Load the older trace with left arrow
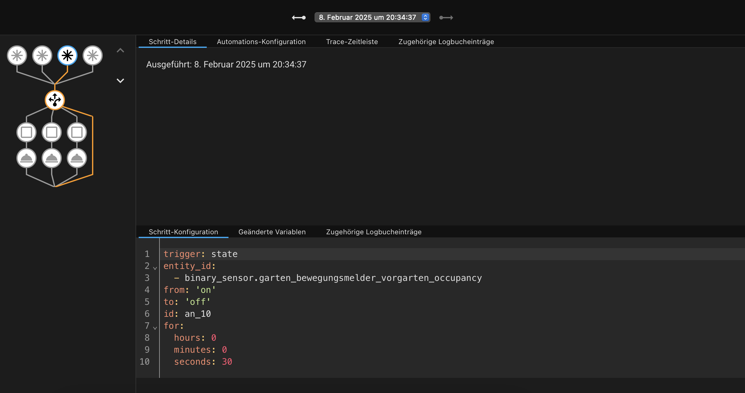This screenshot has height=393, width=745. pos(298,18)
